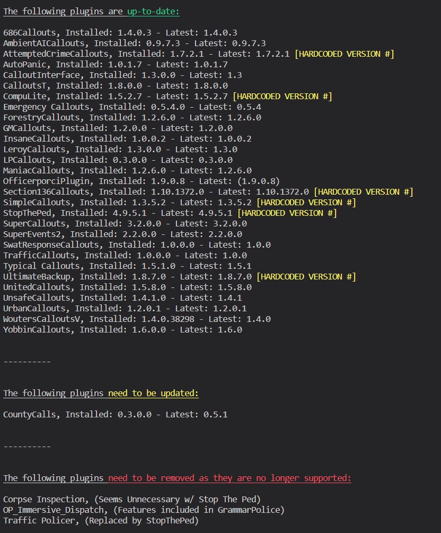Click the red "need to be removed" heading
Viewport: 441px width, 533px height.
230,478
